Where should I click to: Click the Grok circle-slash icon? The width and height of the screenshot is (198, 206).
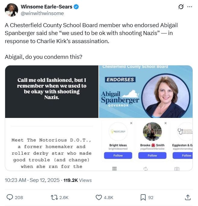pyautogui.click(x=181, y=7)
